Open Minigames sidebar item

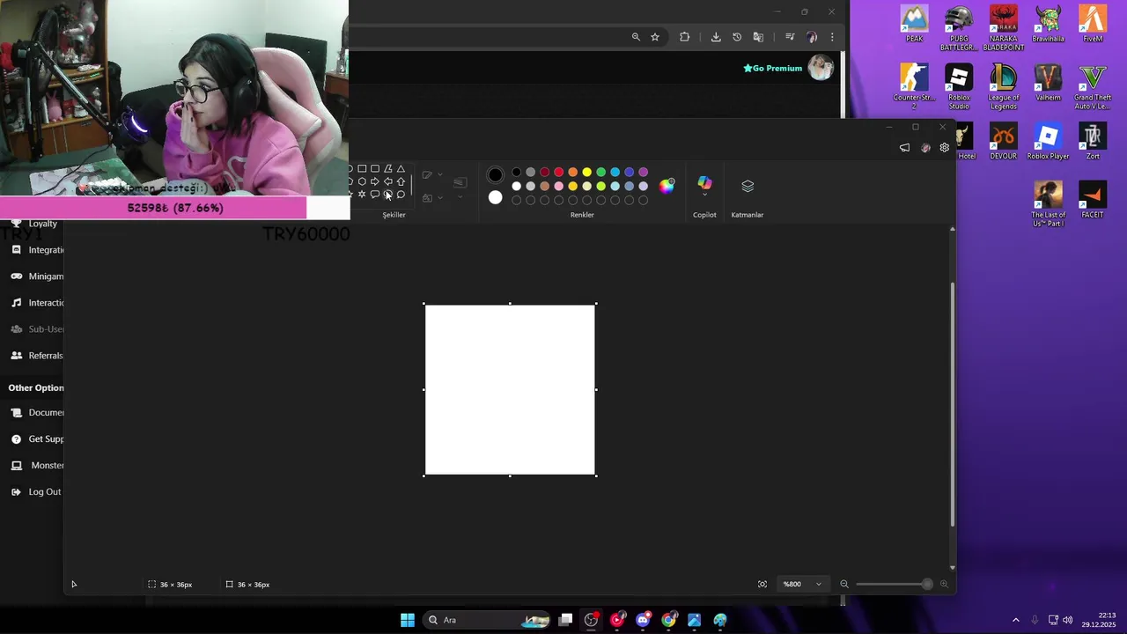[37, 276]
